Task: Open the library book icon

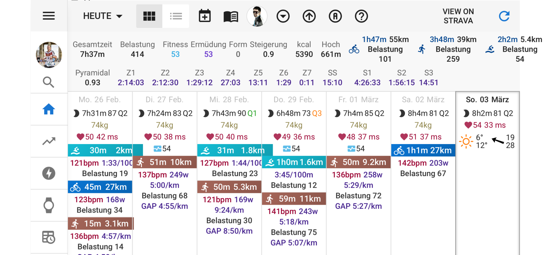Action: coord(231,16)
